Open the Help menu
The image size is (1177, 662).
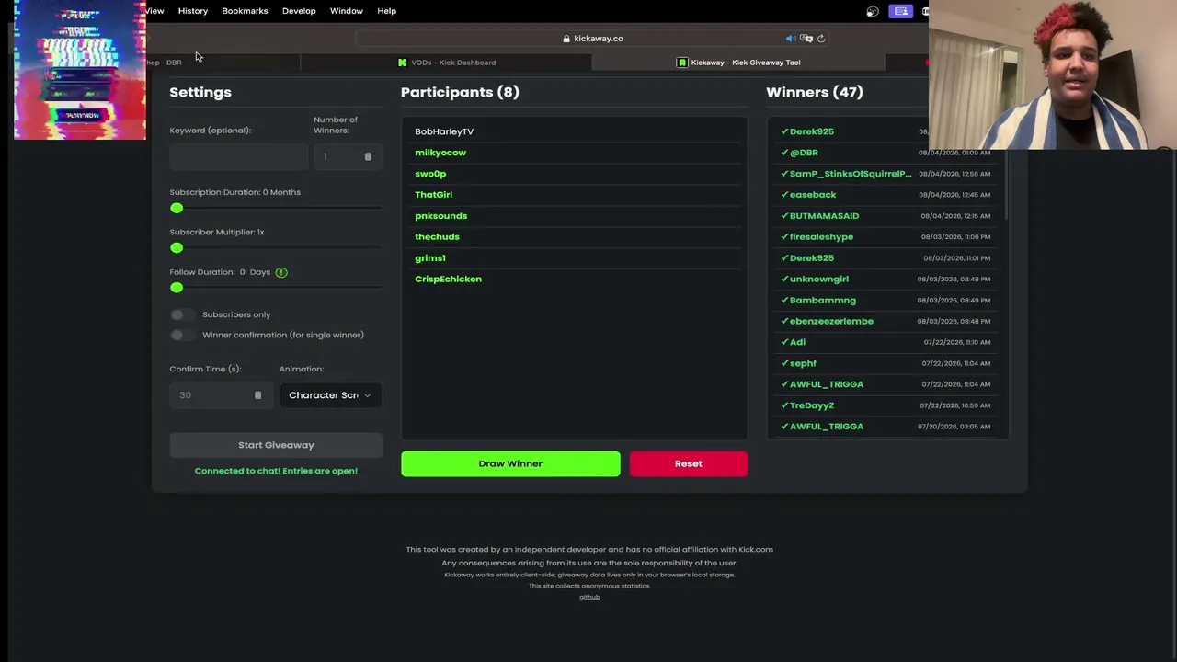(386, 11)
